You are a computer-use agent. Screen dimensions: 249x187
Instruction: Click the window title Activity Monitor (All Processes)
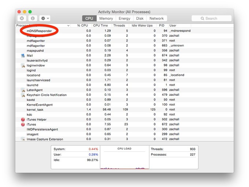pyautogui.click(x=124, y=12)
